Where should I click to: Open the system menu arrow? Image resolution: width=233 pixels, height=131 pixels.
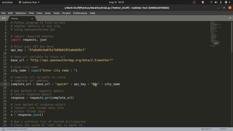[x=230, y=2]
